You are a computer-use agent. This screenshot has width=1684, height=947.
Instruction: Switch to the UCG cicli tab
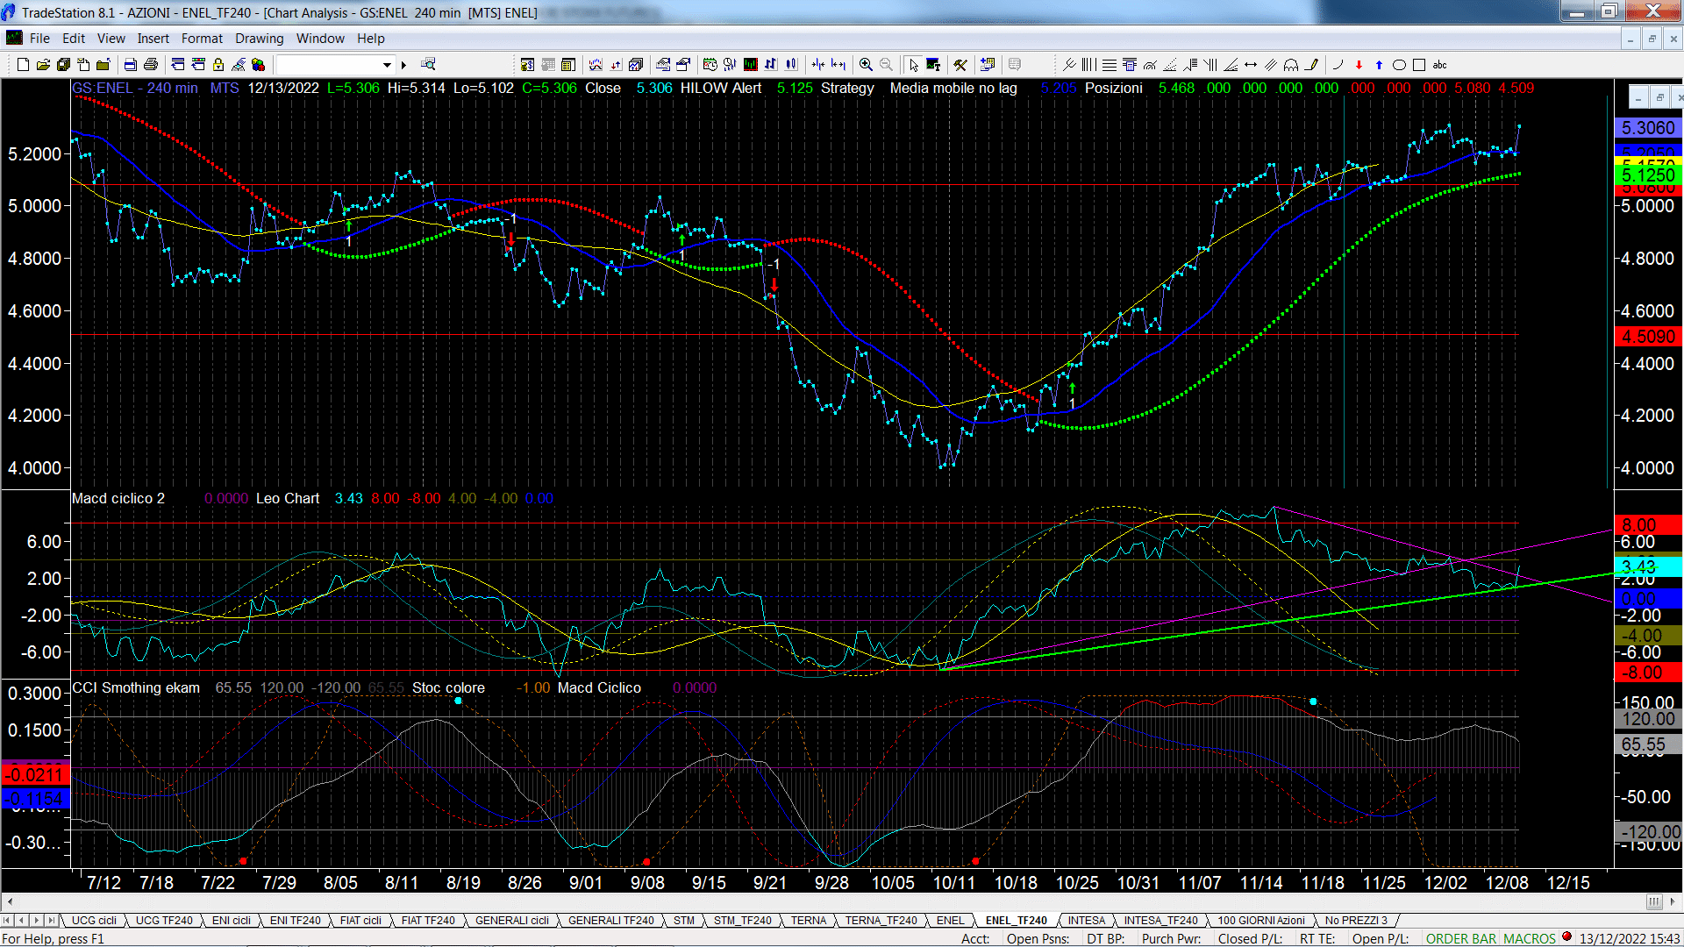point(94,921)
